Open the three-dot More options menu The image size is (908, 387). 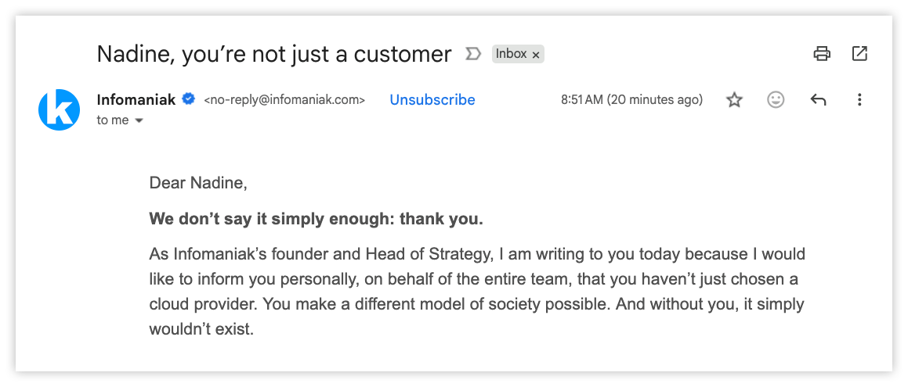(x=859, y=100)
